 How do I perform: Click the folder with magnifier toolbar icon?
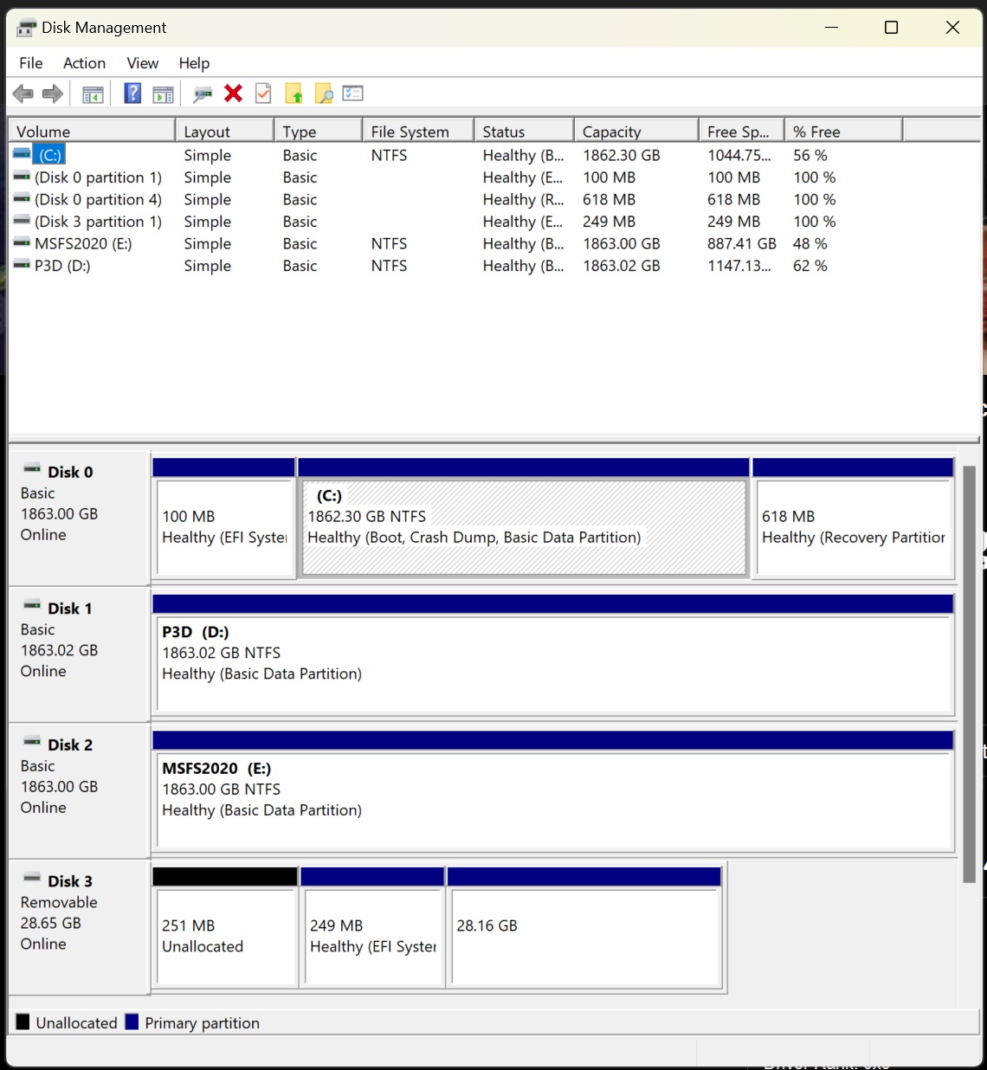tap(324, 93)
